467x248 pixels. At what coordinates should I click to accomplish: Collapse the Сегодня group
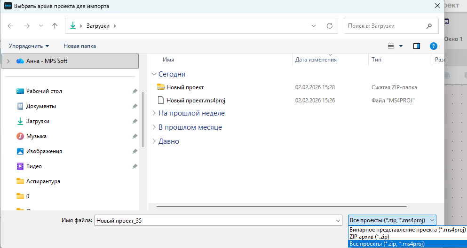(154, 74)
